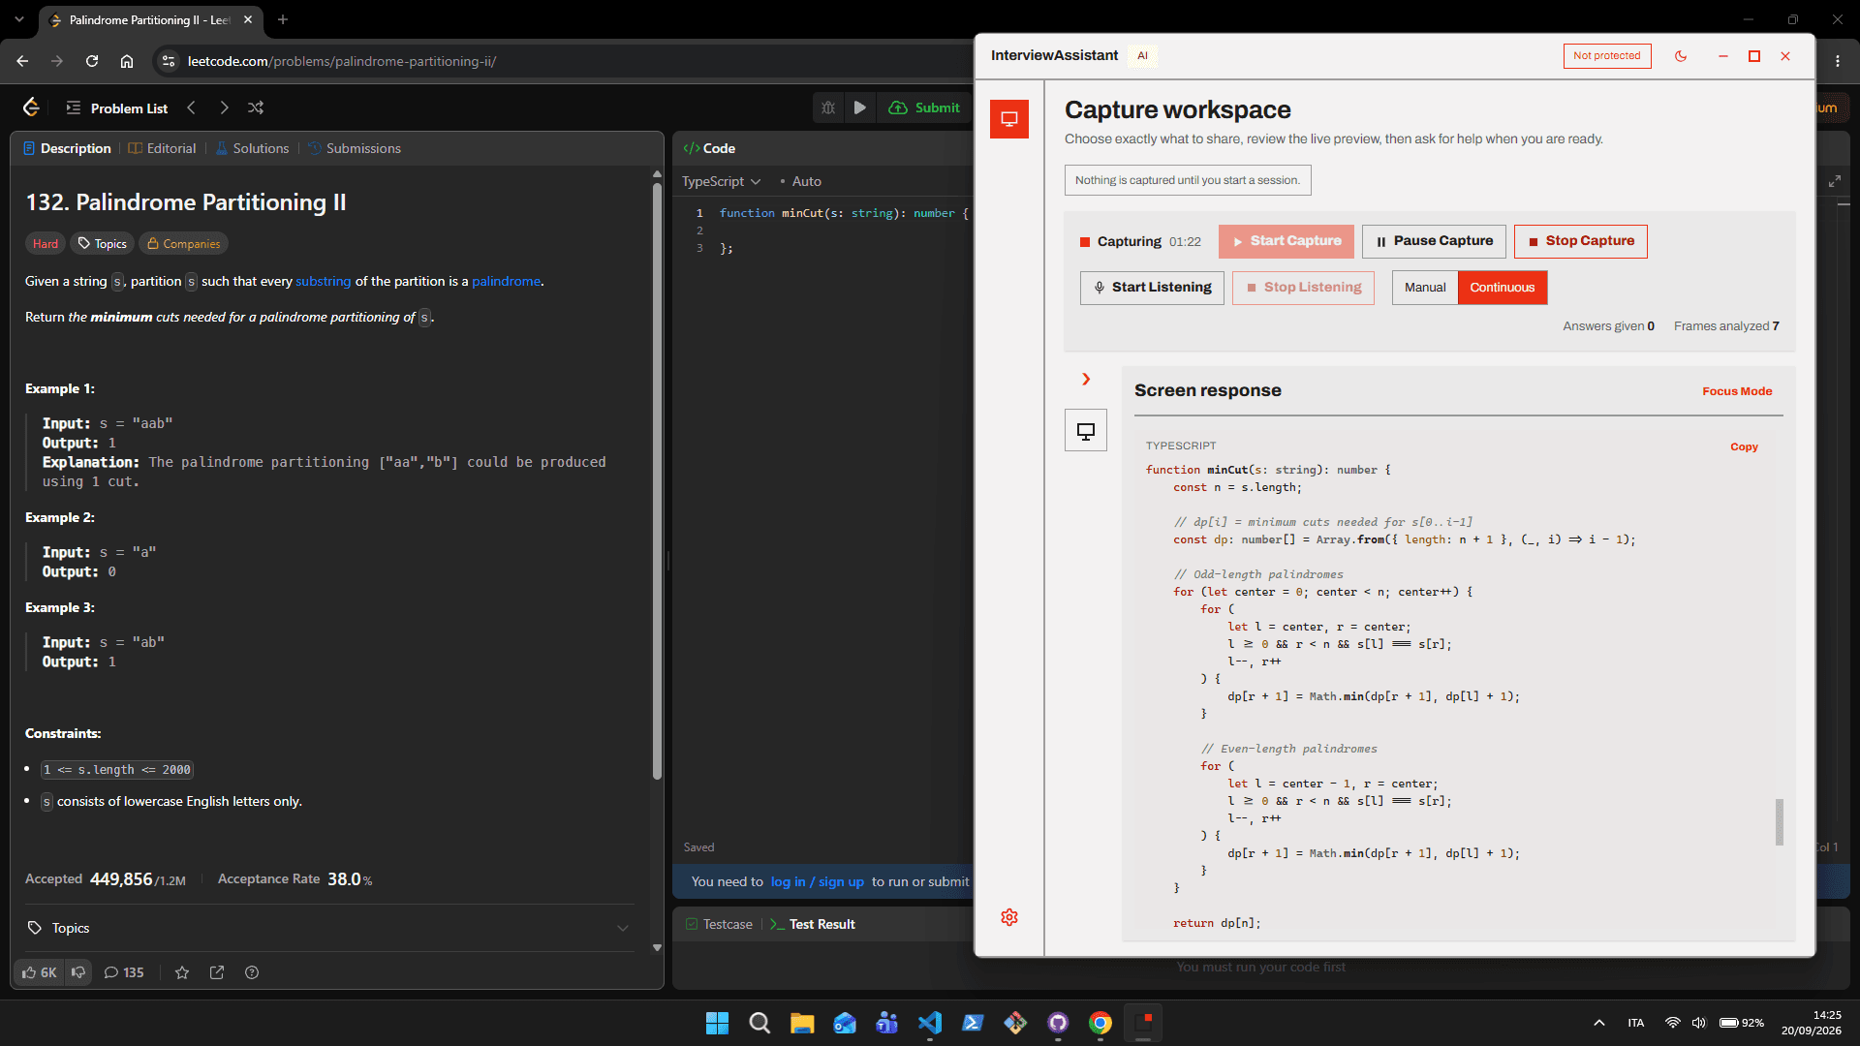Click Stop Listening button
This screenshot has height=1046, width=1860.
coord(1304,288)
